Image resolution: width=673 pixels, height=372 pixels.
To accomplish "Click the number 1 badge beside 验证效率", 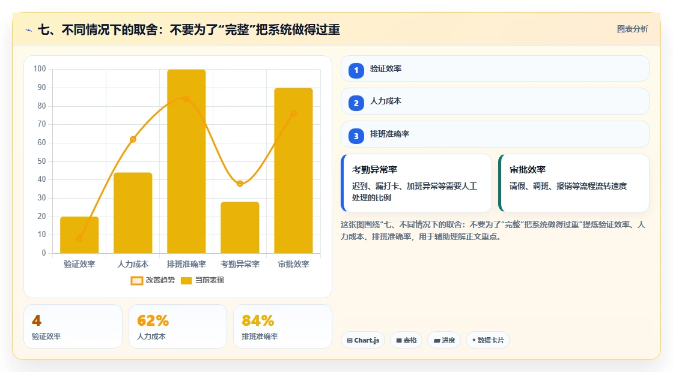I will click(x=356, y=70).
